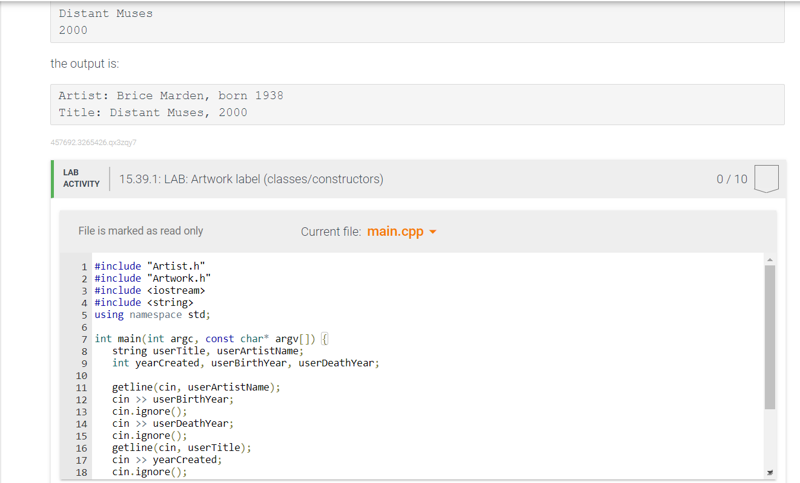
Task: Click the bookmark icon beside the 0/10 score
Action: [x=766, y=178]
